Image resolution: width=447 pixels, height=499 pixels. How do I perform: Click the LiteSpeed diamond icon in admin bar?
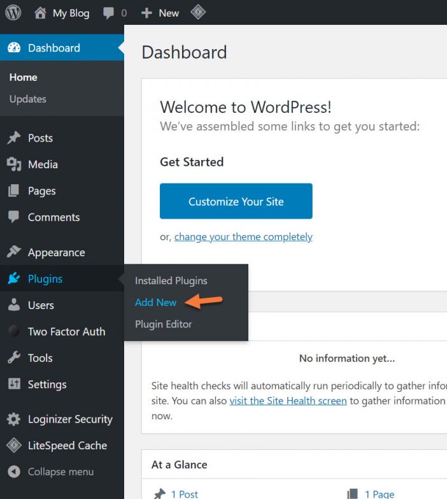point(198,12)
